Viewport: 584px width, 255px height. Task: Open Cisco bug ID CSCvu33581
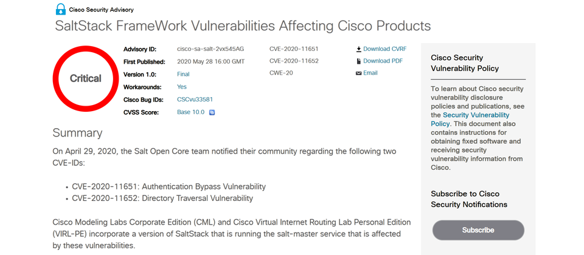[x=195, y=99]
